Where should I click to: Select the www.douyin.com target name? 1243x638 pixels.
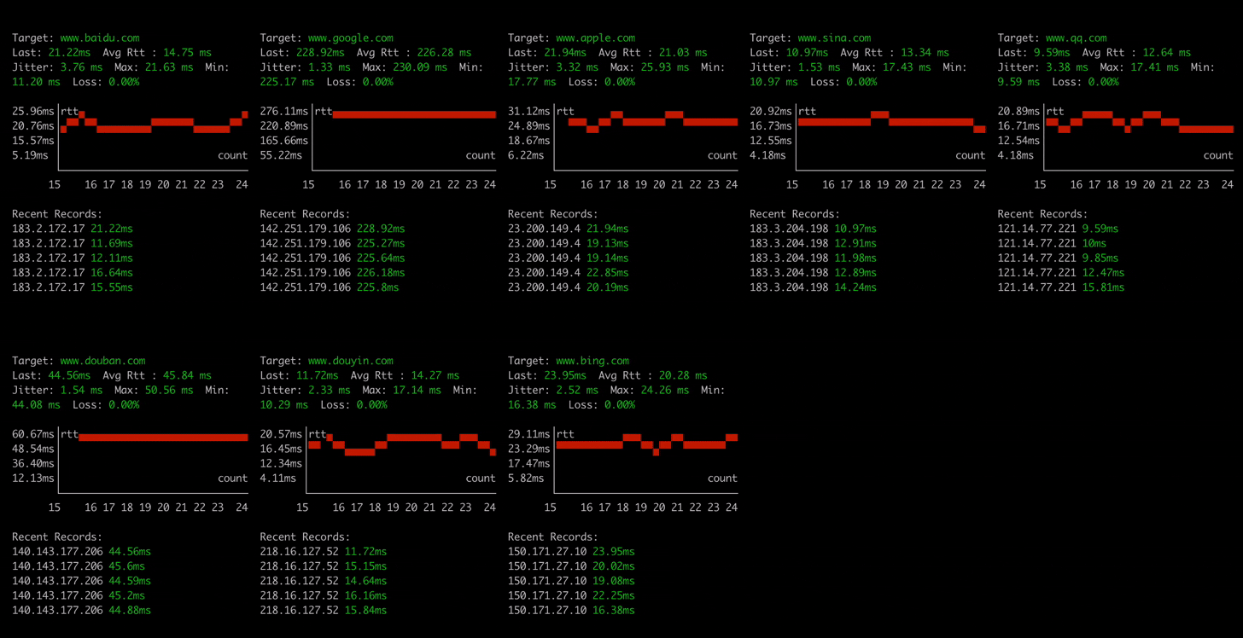click(351, 361)
